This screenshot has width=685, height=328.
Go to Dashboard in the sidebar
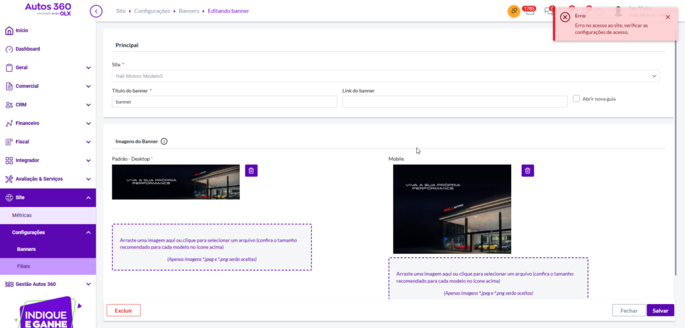(27, 49)
